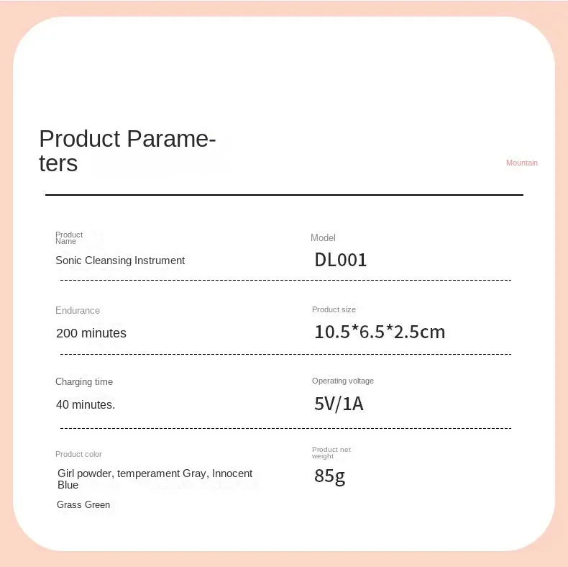Click the pink Mountain text
Viewport: 568px width, 567px height.
521,163
